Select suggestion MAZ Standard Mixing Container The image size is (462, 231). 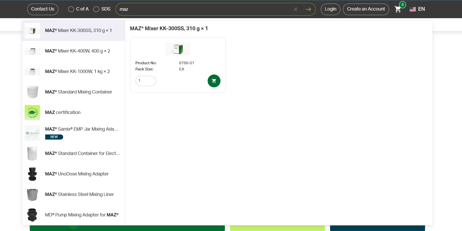pos(73,92)
